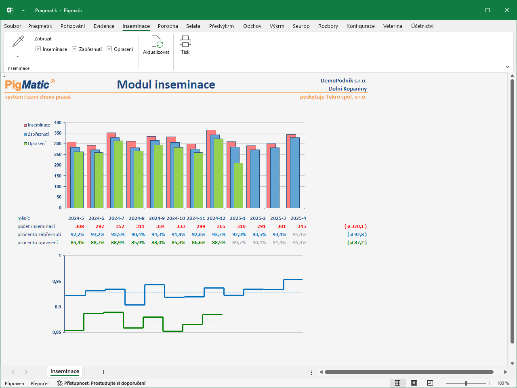Click next sheet navigation arrow
Image resolution: width=517 pixels, height=388 pixels.
tap(26, 372)
